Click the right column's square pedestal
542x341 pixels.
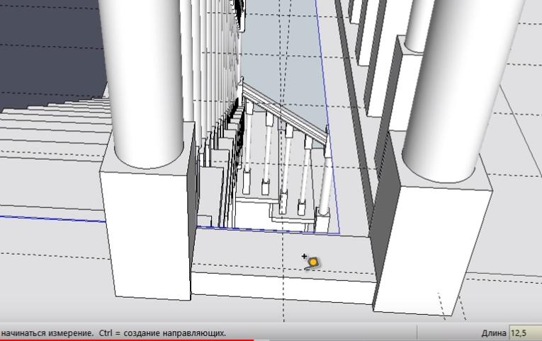point(432,241)
